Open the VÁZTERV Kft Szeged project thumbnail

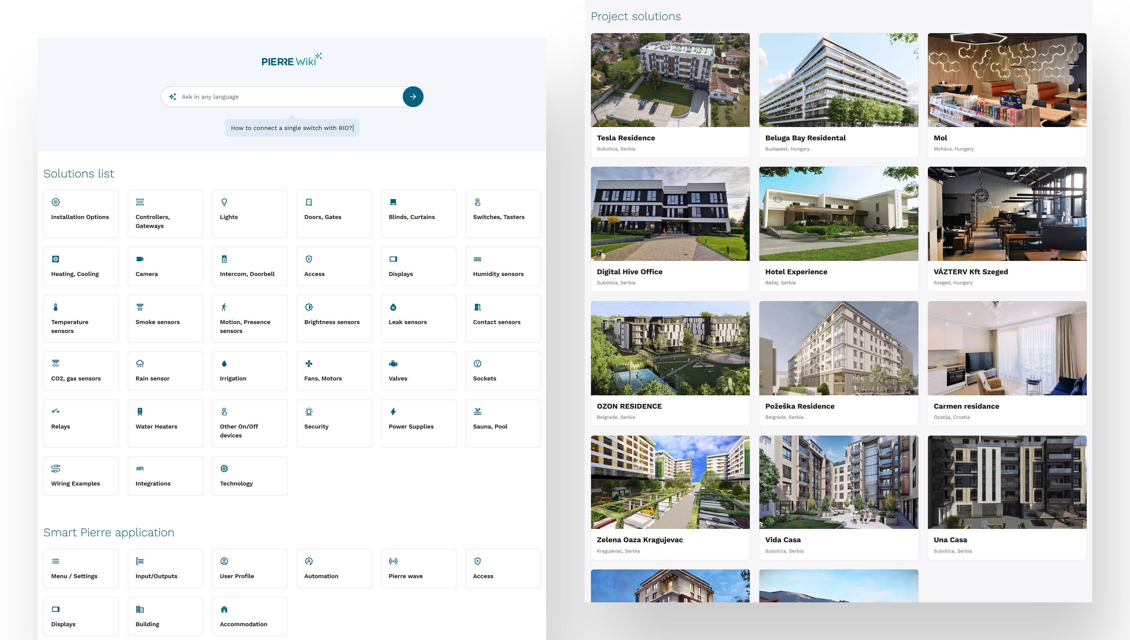click(1007, 214)
